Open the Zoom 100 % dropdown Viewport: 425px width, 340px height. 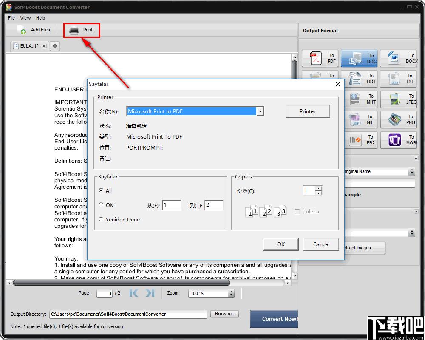click(x=231, y=293)
